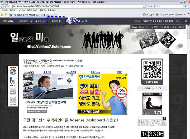Click the 관련글(트랙백) link

pyautogui.click(x=72, y=66)
